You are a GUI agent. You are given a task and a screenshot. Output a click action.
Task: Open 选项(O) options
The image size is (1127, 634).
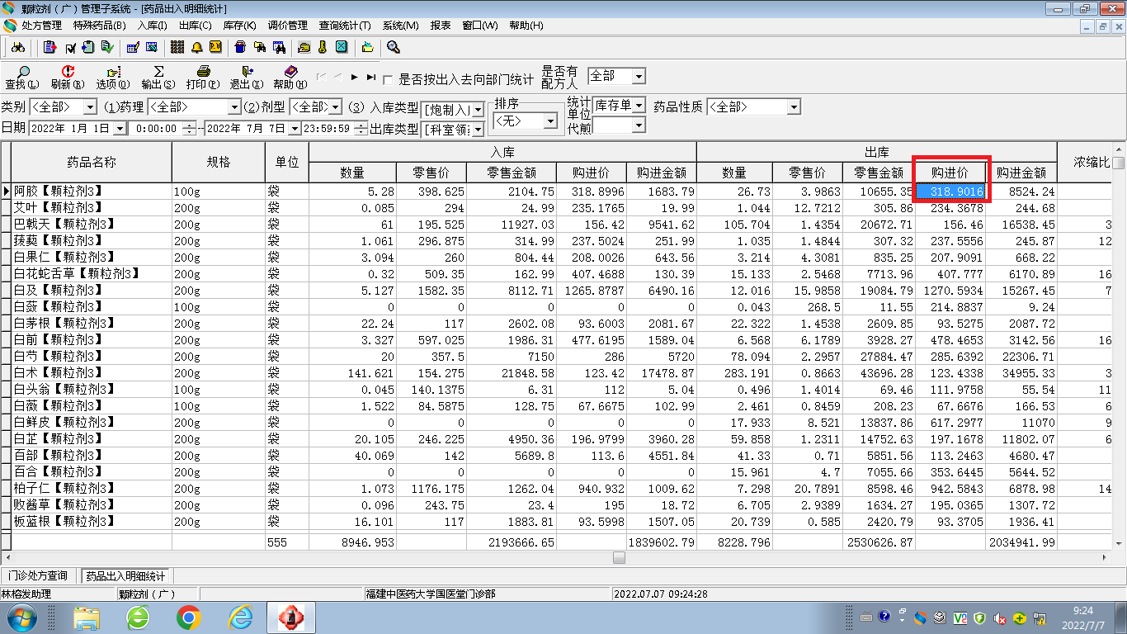pos(113,78)
